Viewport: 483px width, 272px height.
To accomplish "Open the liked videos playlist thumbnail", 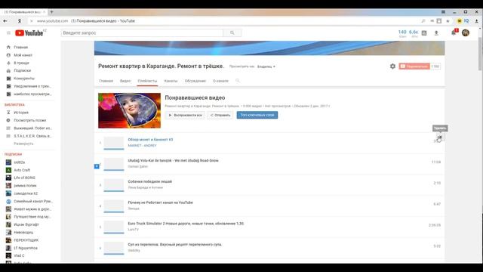I will (x=129, y=110).
